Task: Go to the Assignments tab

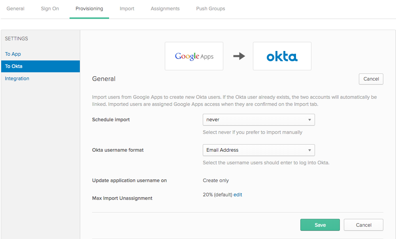Action: pyautogui.click(x=165, y=9)
